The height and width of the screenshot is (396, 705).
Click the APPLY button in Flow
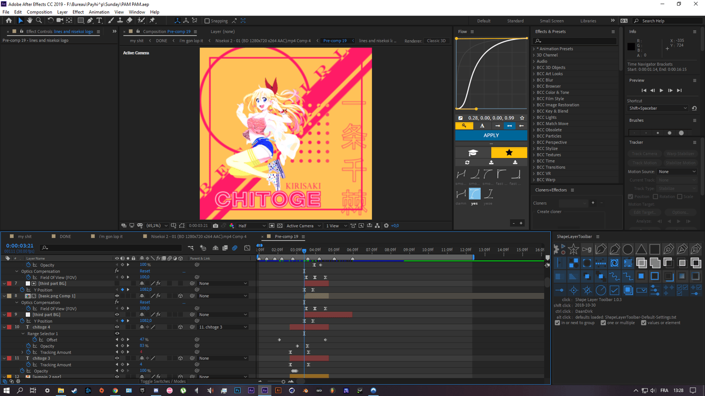[491, 135]
